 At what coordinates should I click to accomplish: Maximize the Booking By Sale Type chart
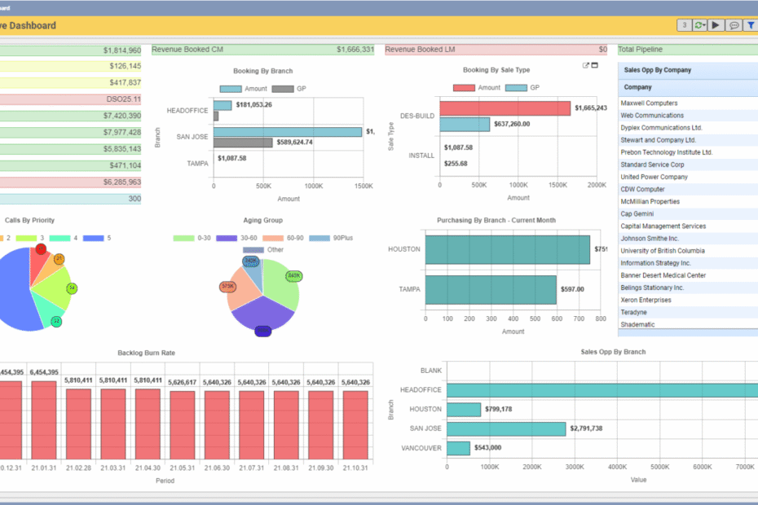pyautogui.click(x=594, y=65)
